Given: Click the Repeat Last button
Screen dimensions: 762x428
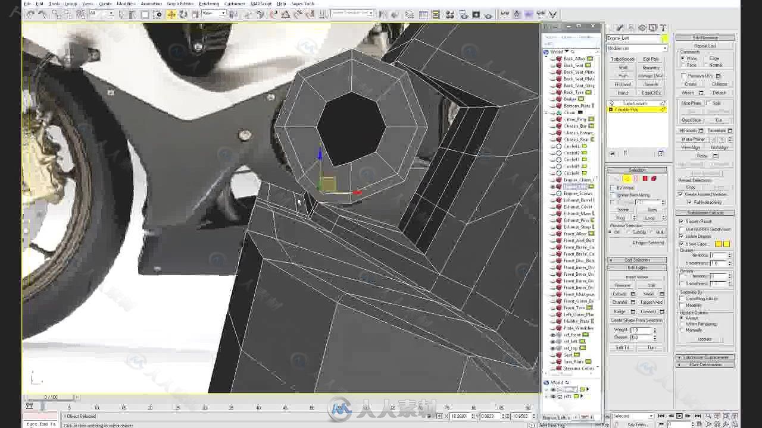Looking at the screenshot, I should pos(705,46).
